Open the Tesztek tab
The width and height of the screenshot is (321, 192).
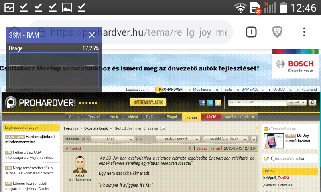pyautogui.click(x=94, y=117)
